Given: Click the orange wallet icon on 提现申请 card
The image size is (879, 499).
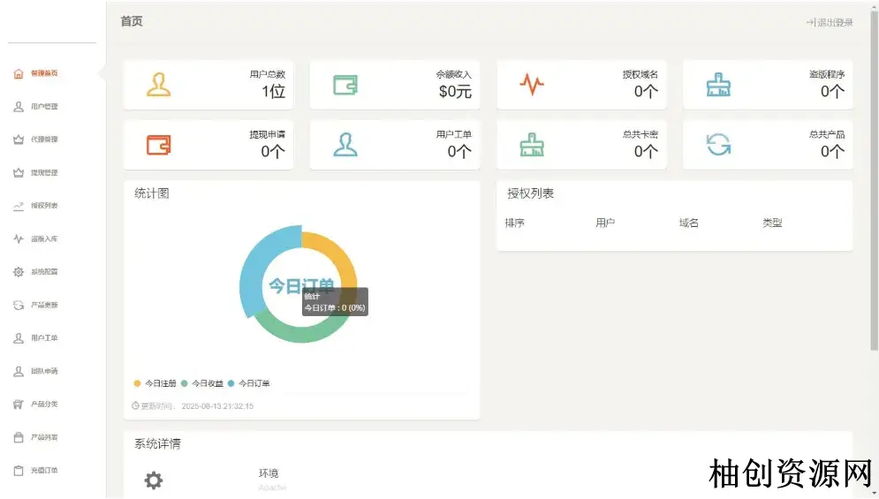Looking at the screenshot, I should pos(158,145).
